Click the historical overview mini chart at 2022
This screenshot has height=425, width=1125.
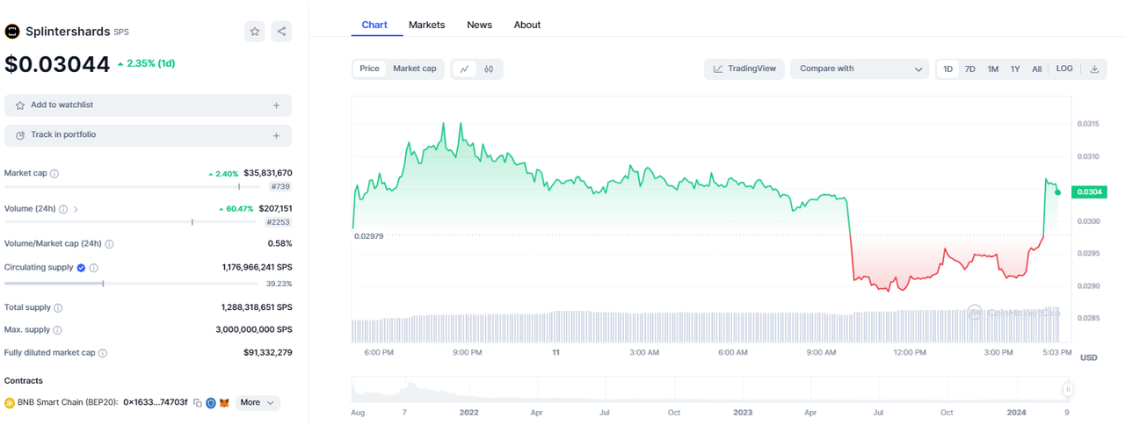click(x=468, y=390)
